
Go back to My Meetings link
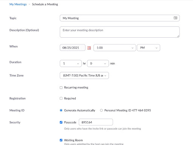coord(18,4)
